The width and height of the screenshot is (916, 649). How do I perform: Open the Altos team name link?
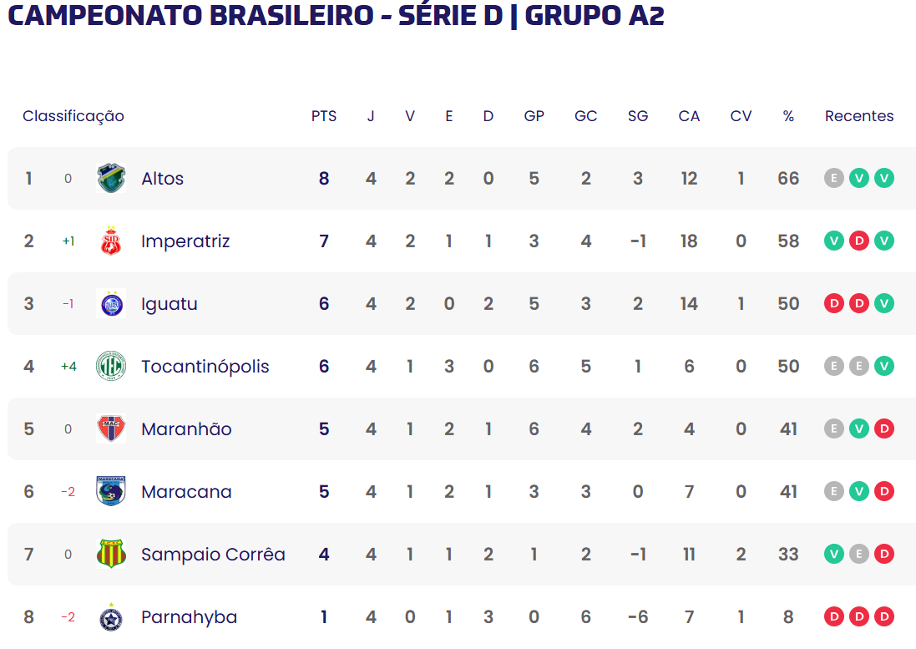pyautogui.click(x=162, y=179)
